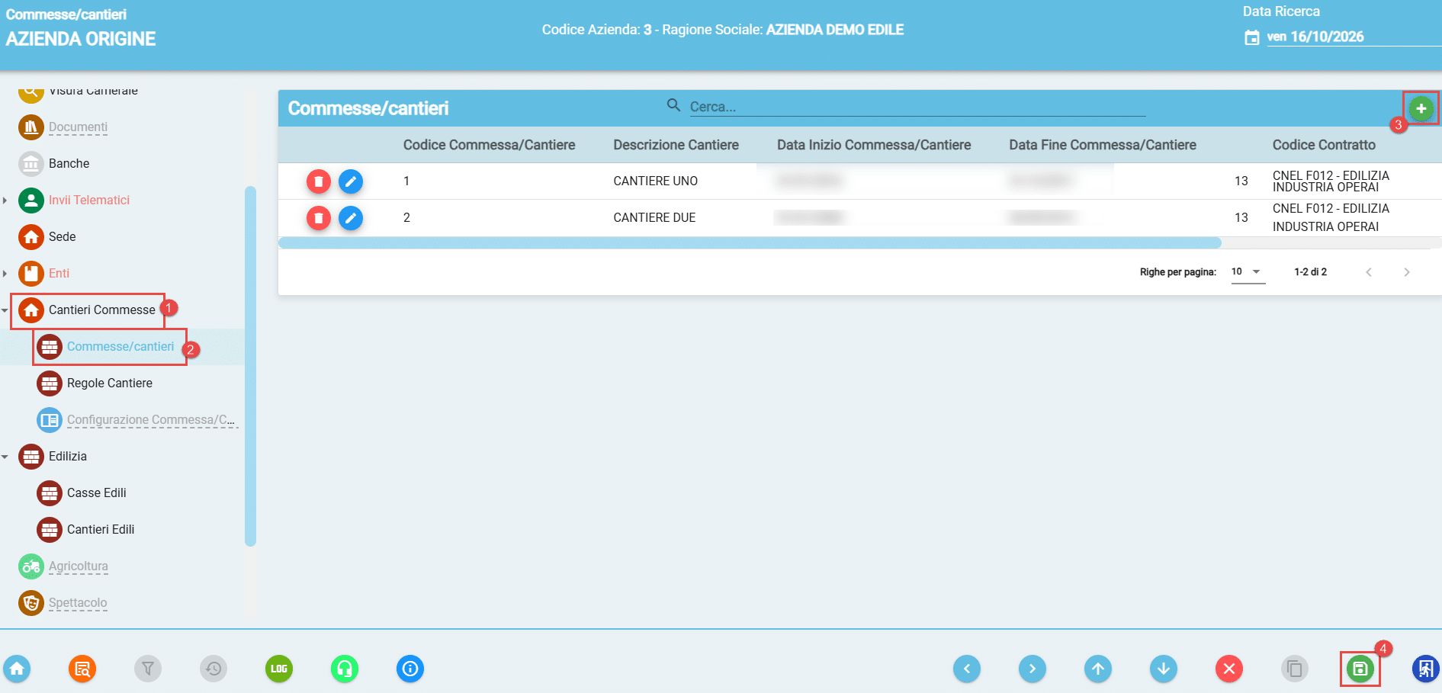Select Commesse/cantieri in the sidebar
Screen dimensions: 1442x693
pyautogui.click(x=120, y=347)
